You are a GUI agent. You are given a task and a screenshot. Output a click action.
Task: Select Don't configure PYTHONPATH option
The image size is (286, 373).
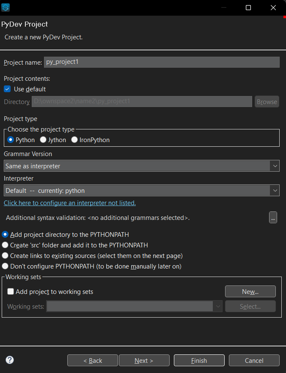pyautogui.click(x=5, y=266)
